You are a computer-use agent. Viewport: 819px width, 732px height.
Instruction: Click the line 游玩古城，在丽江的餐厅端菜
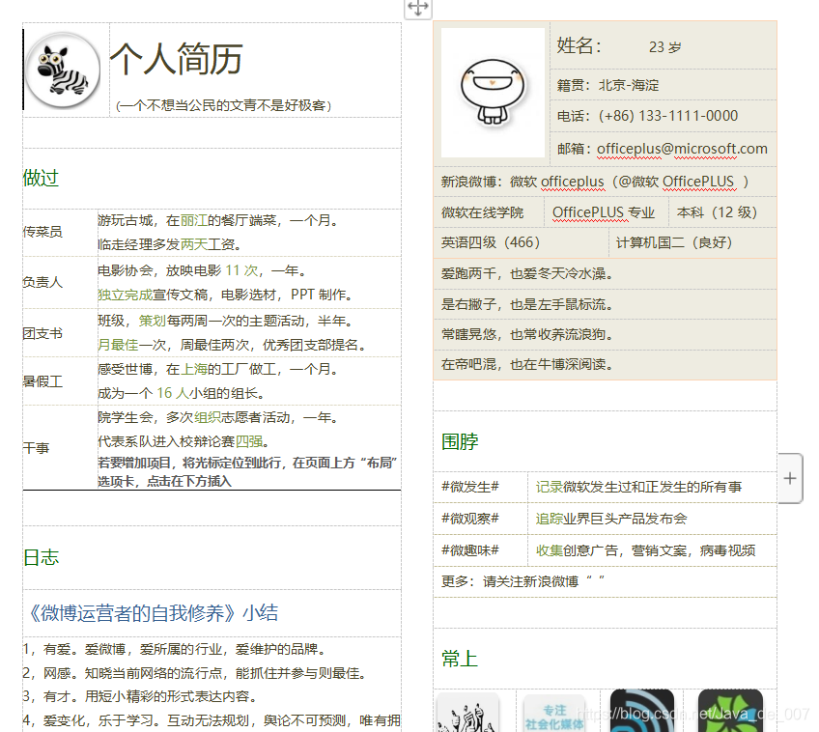point(217,220)
